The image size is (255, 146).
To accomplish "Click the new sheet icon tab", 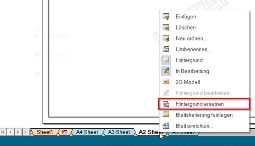I will pyautogui.click(x=64, y=132).
